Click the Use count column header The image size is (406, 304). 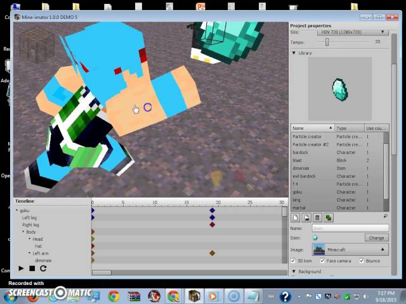click(x=376, y=128)
